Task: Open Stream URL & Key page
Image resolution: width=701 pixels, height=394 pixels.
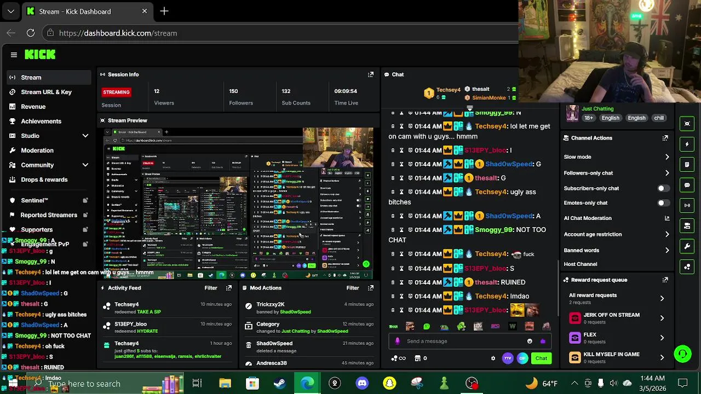Action: pyautogui.click(x=49, y=92)
